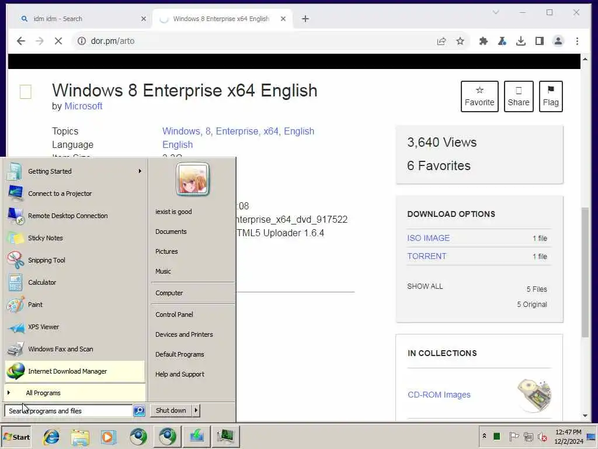Bookmark this page with the star icon
This screenshot has width=598, height=449.
(x=460, y=41)
